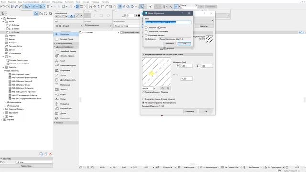Click Отменить in the fill types dialog
This screenshot has width=306, height=172.
coord(189,111)
